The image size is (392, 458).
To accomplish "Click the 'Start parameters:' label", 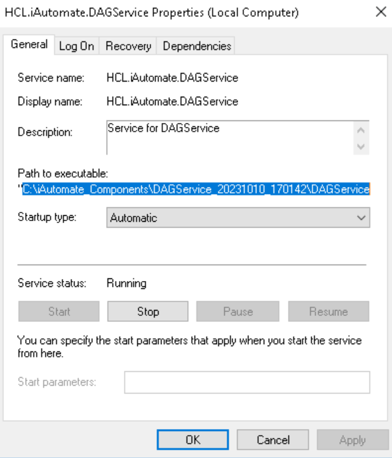I will click(x=57, y=382).
